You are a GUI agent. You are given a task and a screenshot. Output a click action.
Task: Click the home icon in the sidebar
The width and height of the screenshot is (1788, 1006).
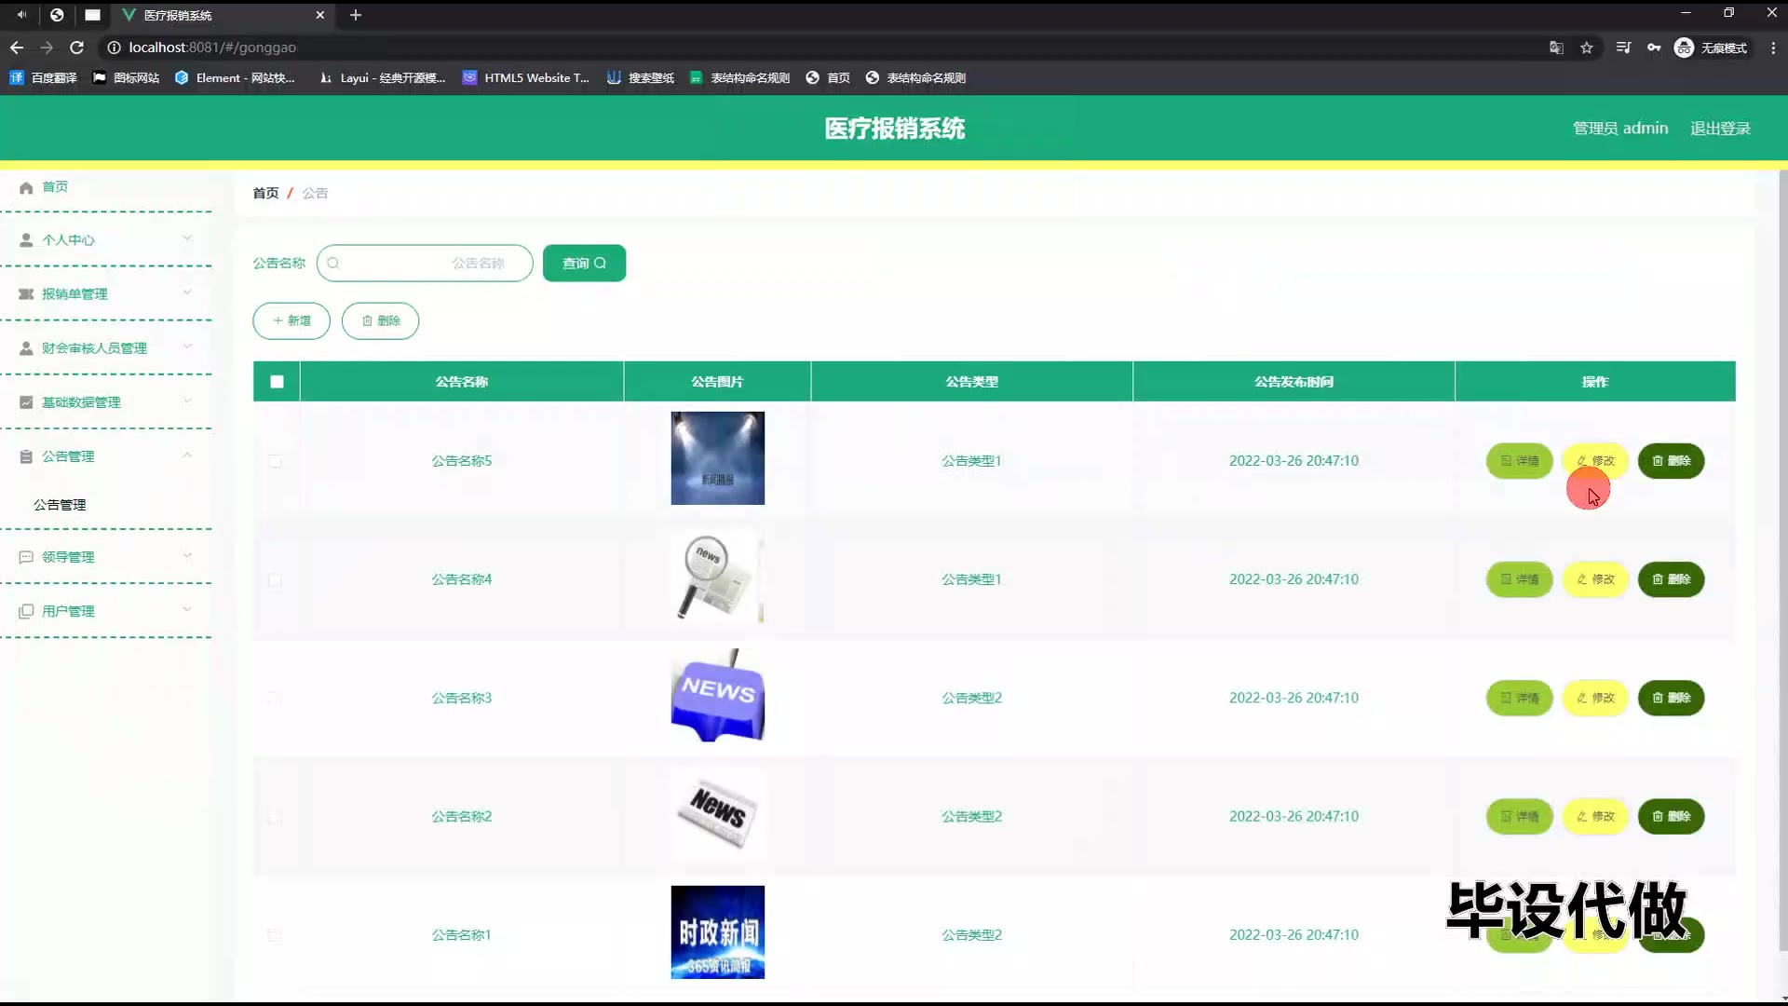[x=26, y=187]
